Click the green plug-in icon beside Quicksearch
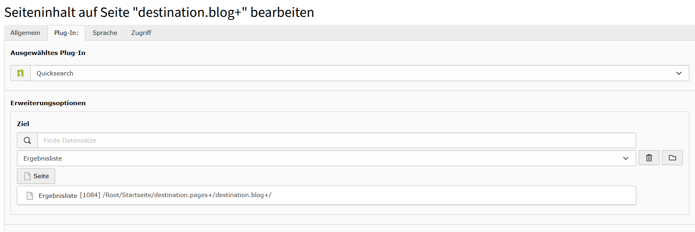The width and height of the screenshot is (695, 232). tap(21, 73)
